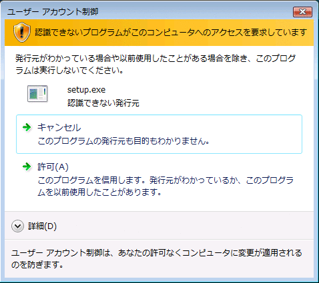This screenshot has width=319, height=283.
Task: Click the このプログラムを信用します description under 許可(A)
Action: tap(166, 186)
